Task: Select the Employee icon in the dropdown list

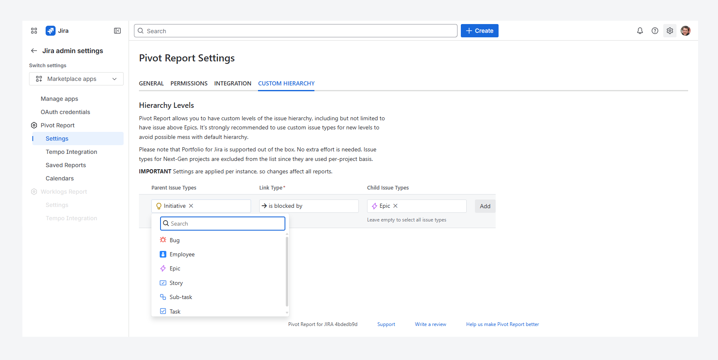Action: [x=163, y=254]
